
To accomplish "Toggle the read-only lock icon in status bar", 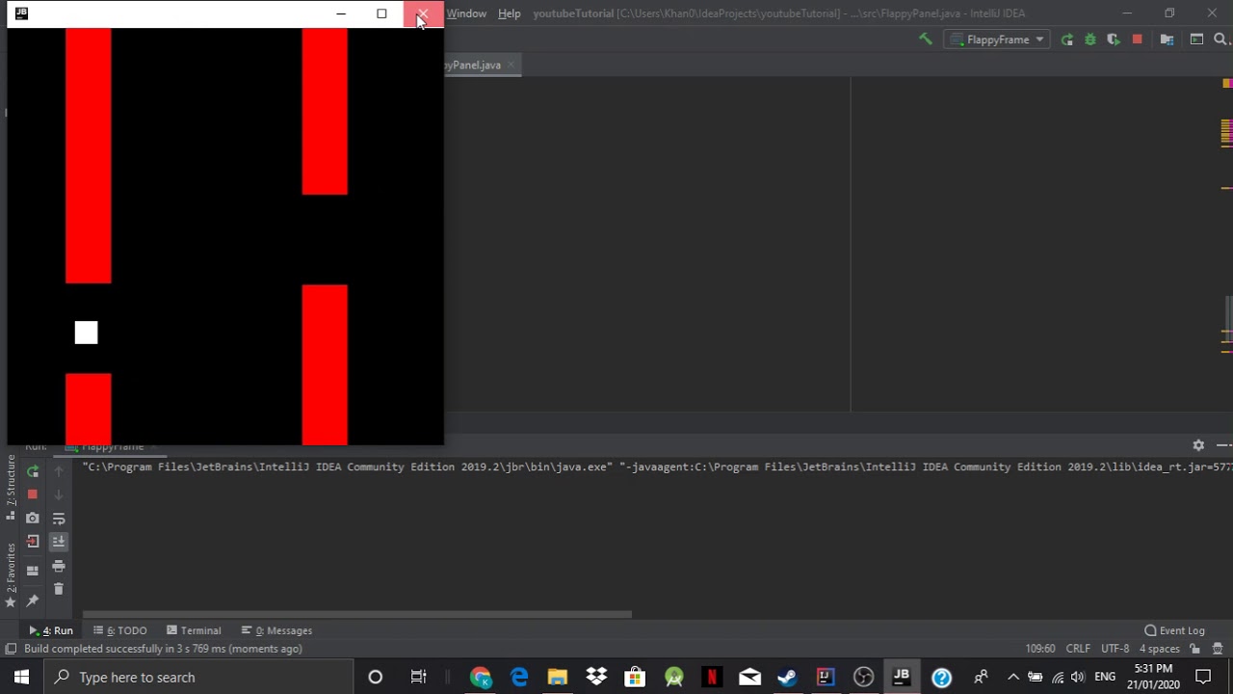I will [x=1195, y=649].
